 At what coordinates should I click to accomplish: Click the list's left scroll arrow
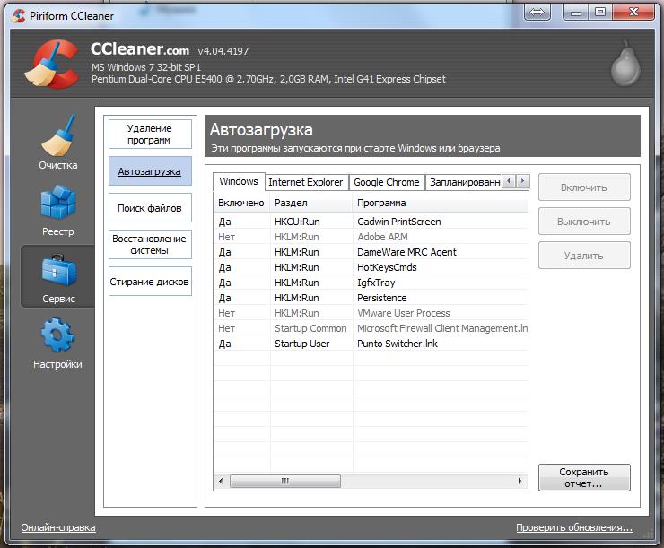click(221, 481)
